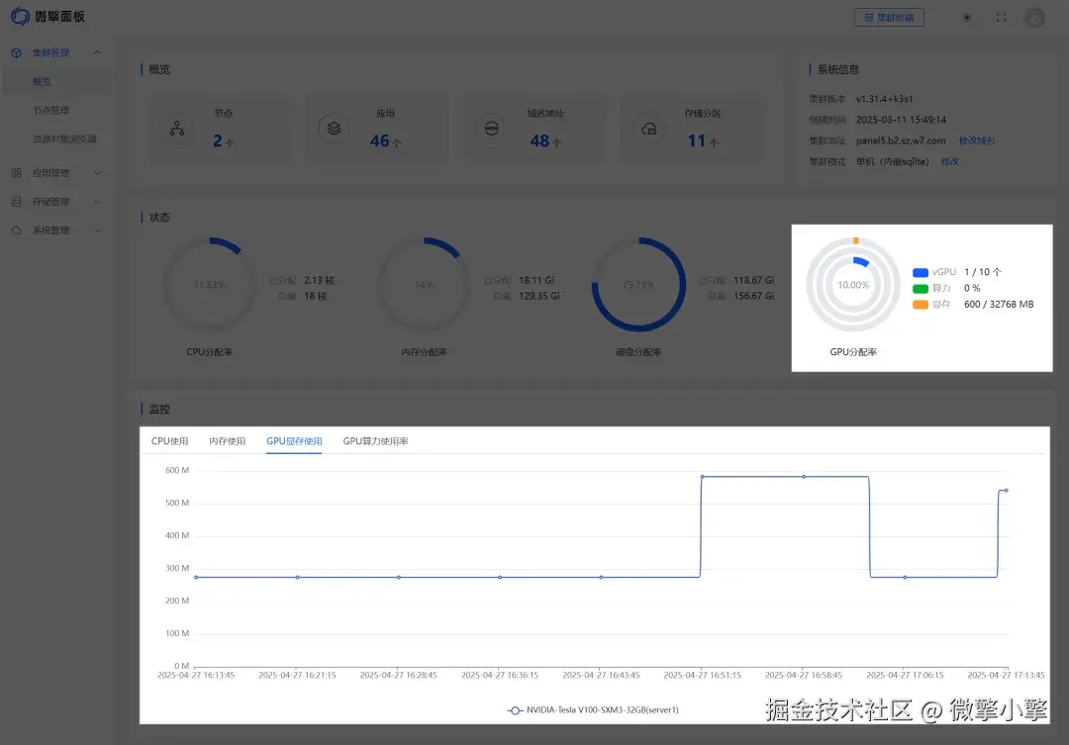Switch to the CPU使用 tab
Viewport: 1069px width, 745px height.
coord(170,441)
